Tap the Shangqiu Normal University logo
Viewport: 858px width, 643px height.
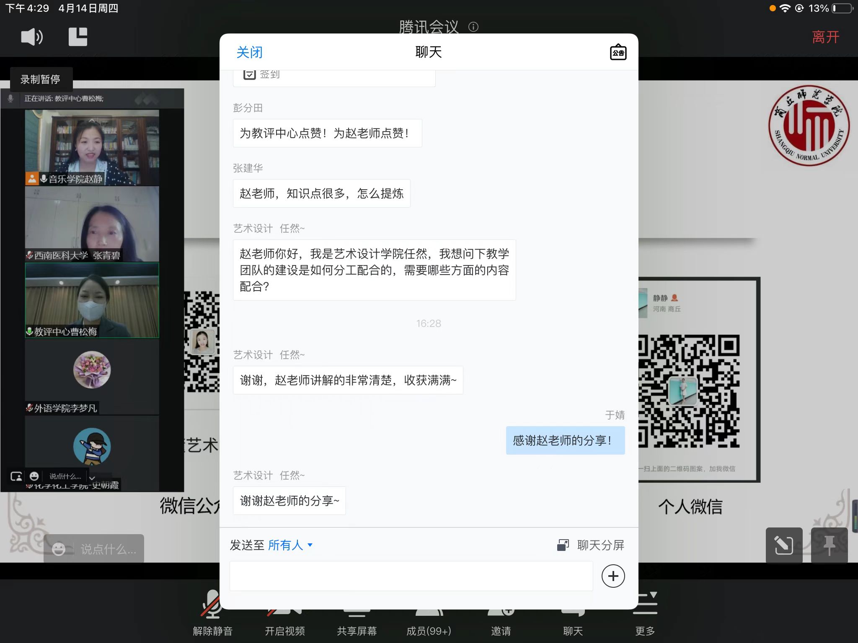[x=809, y=126]
